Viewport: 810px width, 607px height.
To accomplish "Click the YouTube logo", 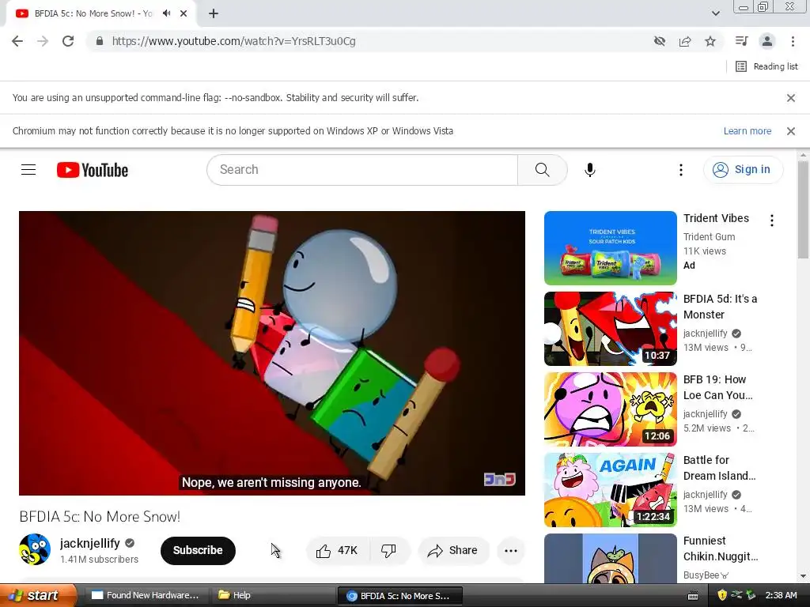I will click(x=92, y=170).
